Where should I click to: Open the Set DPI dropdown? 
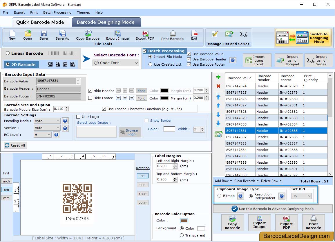point(301,196)
